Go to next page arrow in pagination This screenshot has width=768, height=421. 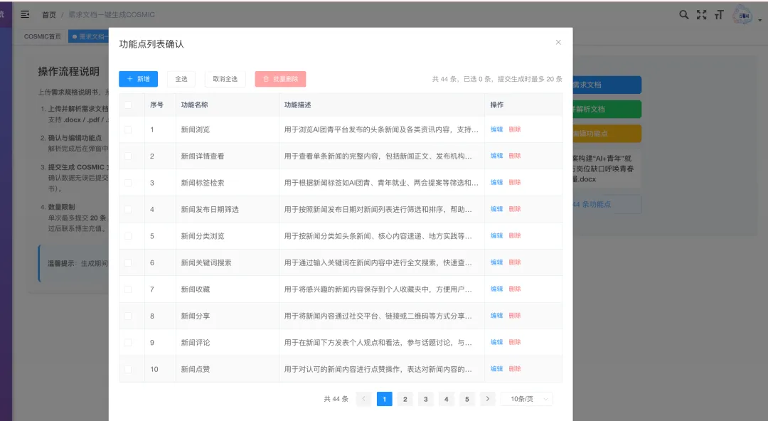(487, 399)
